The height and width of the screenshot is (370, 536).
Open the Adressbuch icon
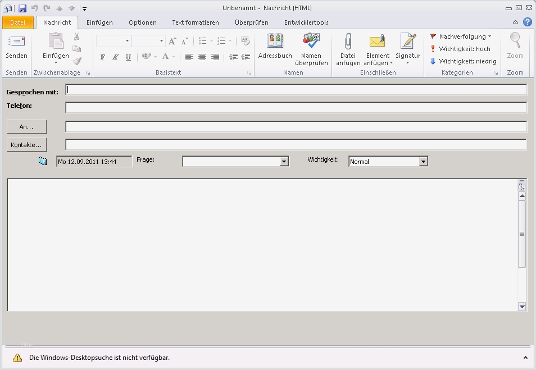click(275, 42)
